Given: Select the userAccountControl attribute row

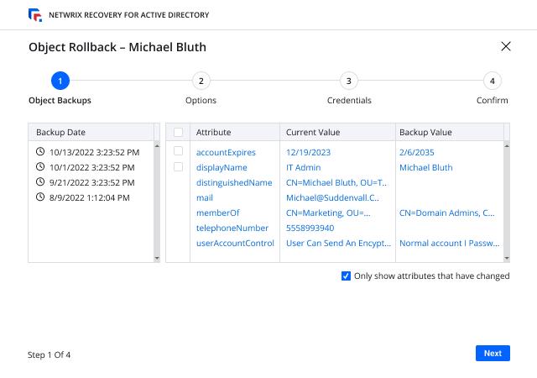Looking at the screenshot, I should [x=235, y=243].
